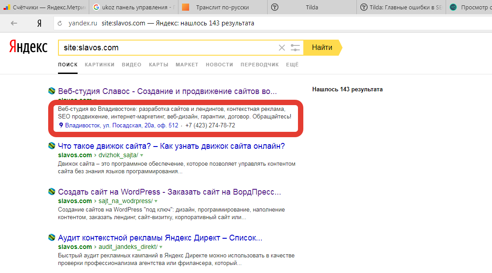Click favicon beside Аудит контекстной рекламы result
Image resolution: width=492 pixels, height=273 pixels.
click(52, 237)
